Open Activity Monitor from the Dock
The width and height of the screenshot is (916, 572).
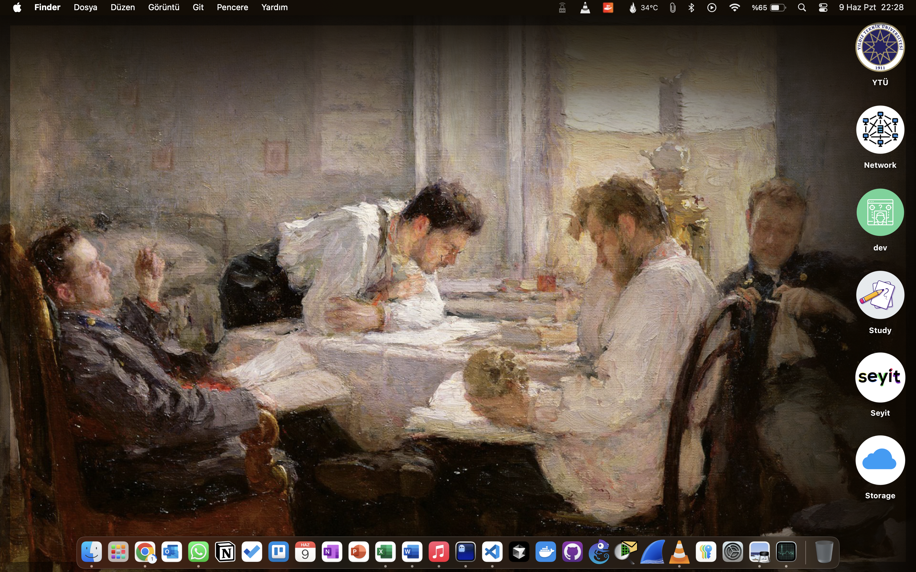tap(786, 552)
